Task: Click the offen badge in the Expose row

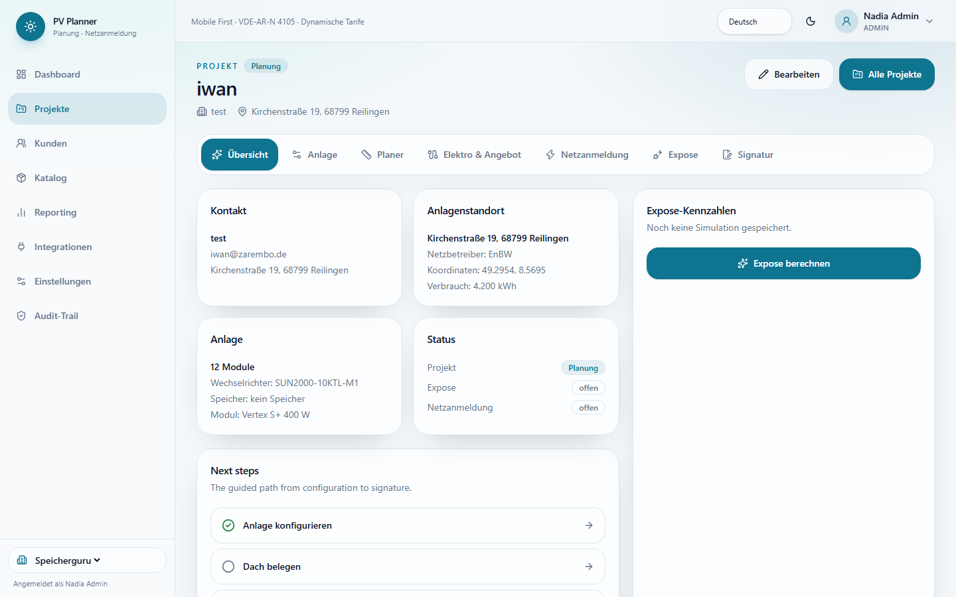Action: click(x=588, y=388)
